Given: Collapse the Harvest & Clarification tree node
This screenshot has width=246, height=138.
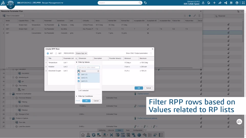Looking at the screenshot, I should 10,94.
